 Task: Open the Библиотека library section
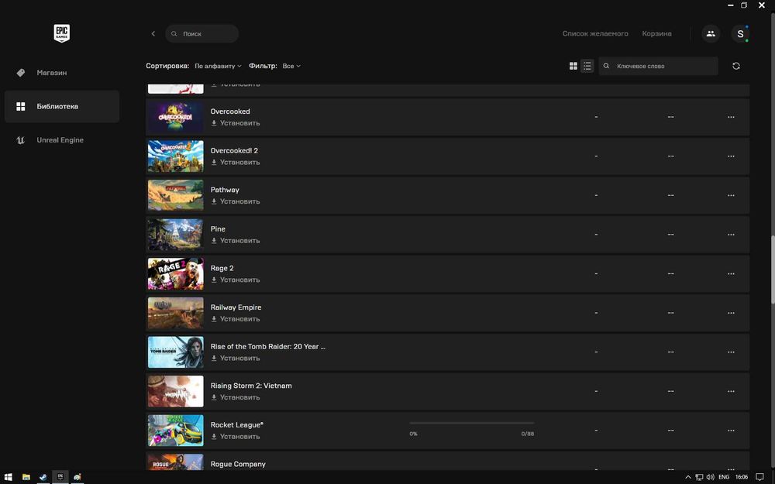coord(62,106)
